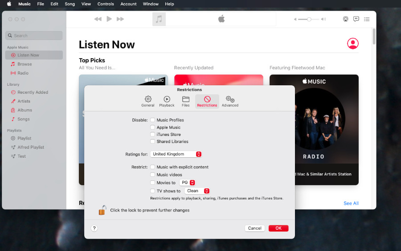Enable Disable Music Profiles checkbox
The height and width of the screenshot is (251, 401).
pos(153,120)
